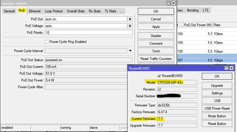Sort by the Rate column header

225,25
